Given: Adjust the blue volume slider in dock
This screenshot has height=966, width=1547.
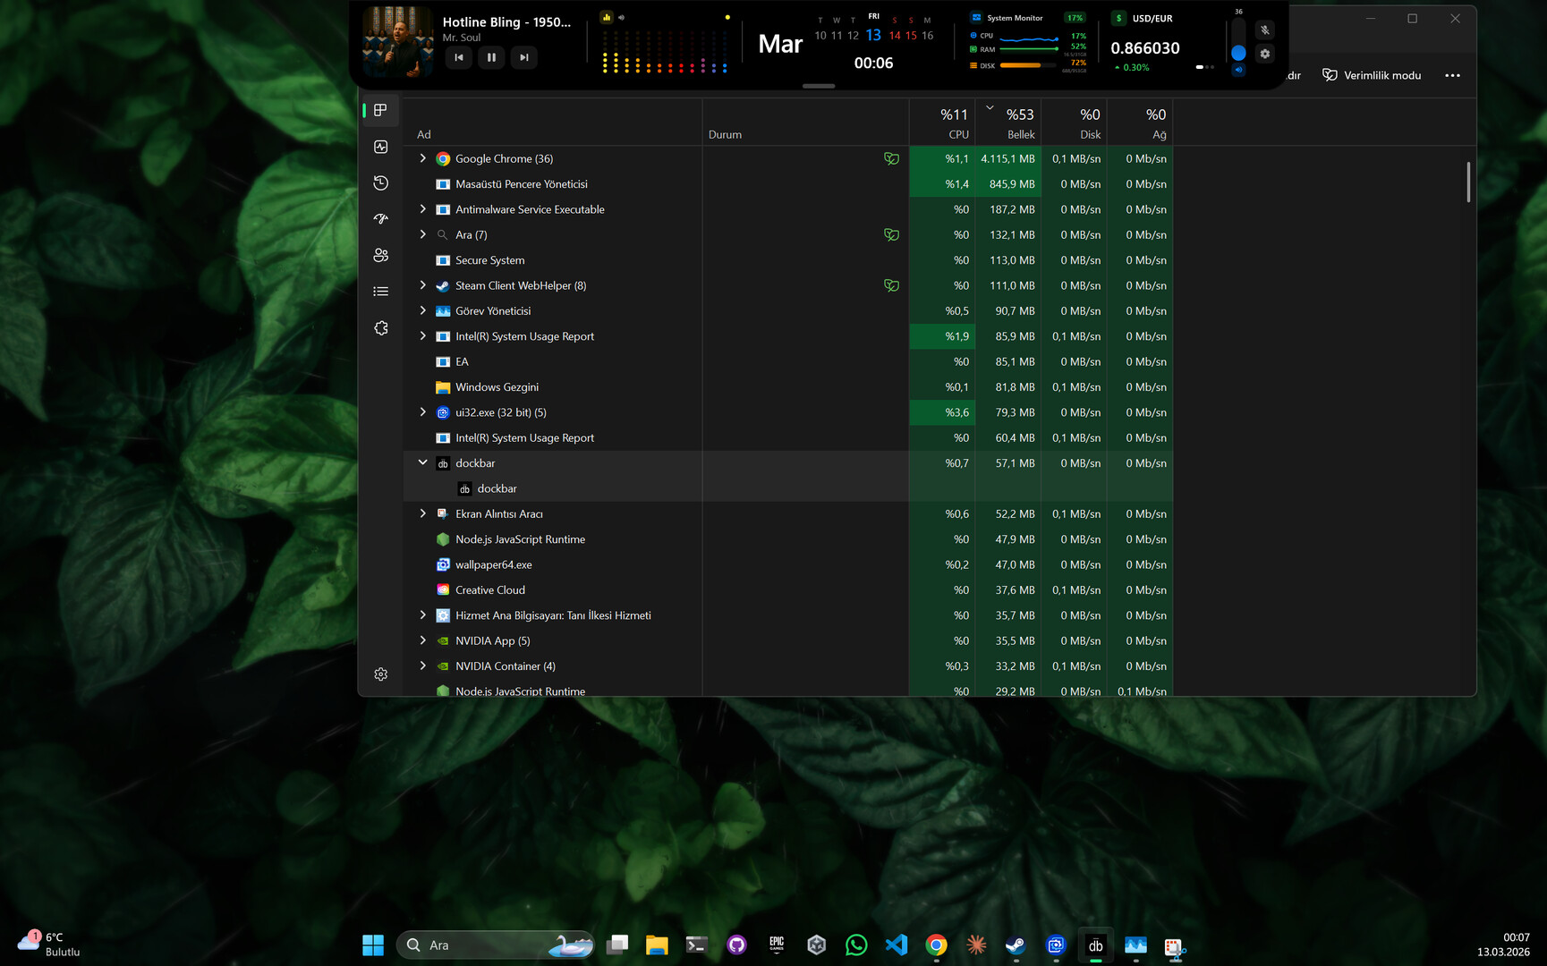Looking at the screenshot, I should coord(1237,53).
